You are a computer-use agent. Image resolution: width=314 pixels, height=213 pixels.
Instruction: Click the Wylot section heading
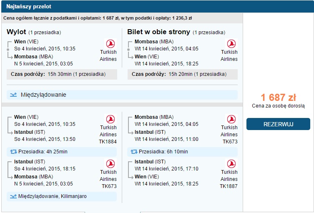coord(16,32)
